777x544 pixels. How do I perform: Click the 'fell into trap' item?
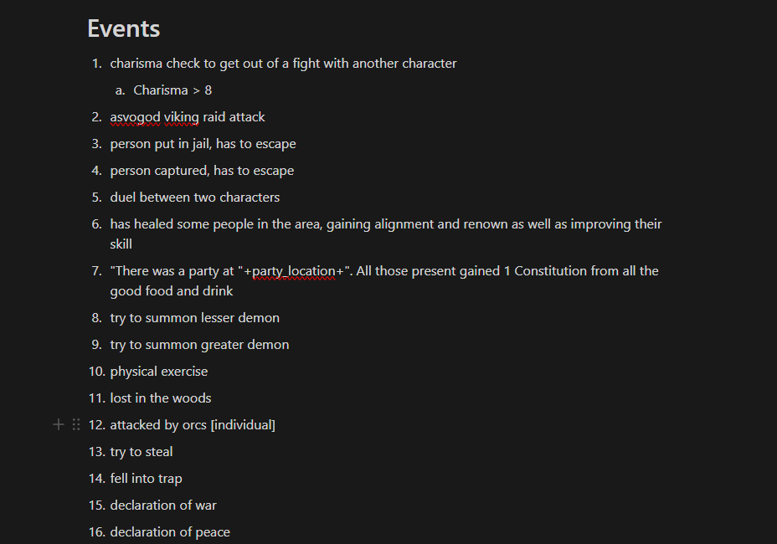pyautogui.click(x=146, y=479)
